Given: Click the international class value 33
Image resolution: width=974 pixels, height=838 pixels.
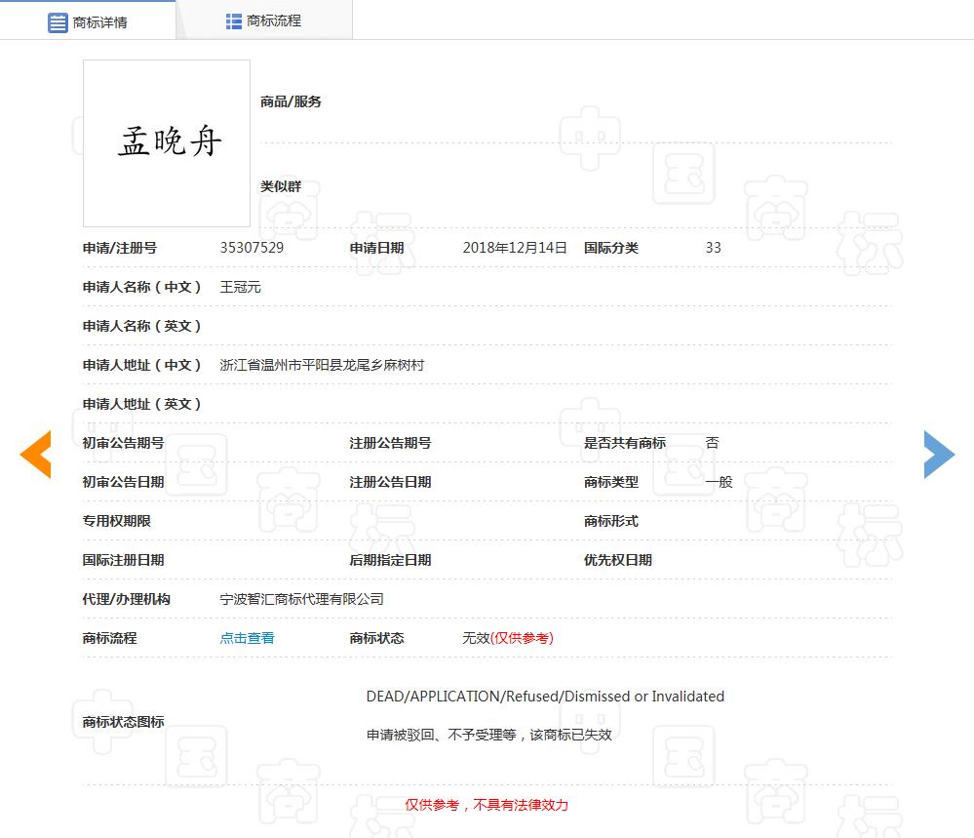Looking at the screenshot, I should tap(713, 248).
